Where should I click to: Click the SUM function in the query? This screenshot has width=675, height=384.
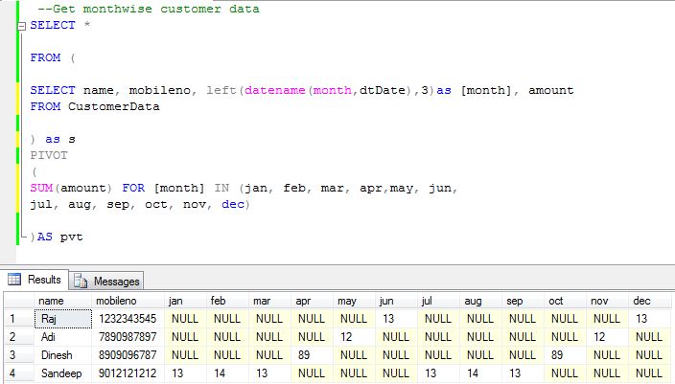pos(41,188)
